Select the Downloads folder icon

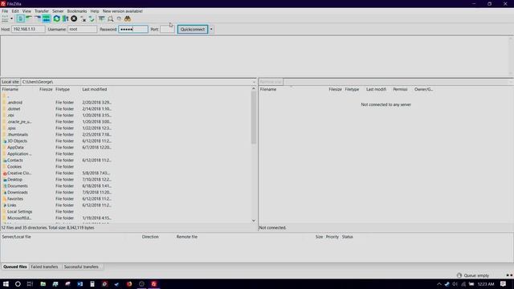[5, 193]
